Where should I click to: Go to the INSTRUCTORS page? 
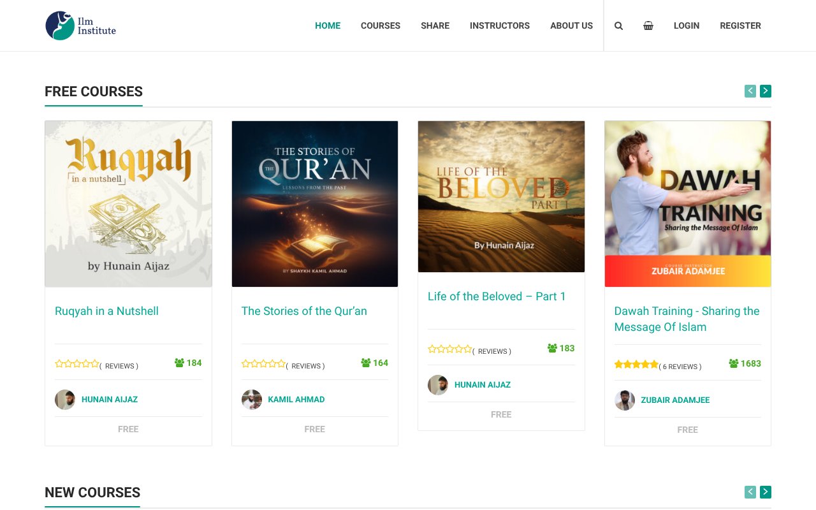(x=500, y=25)
